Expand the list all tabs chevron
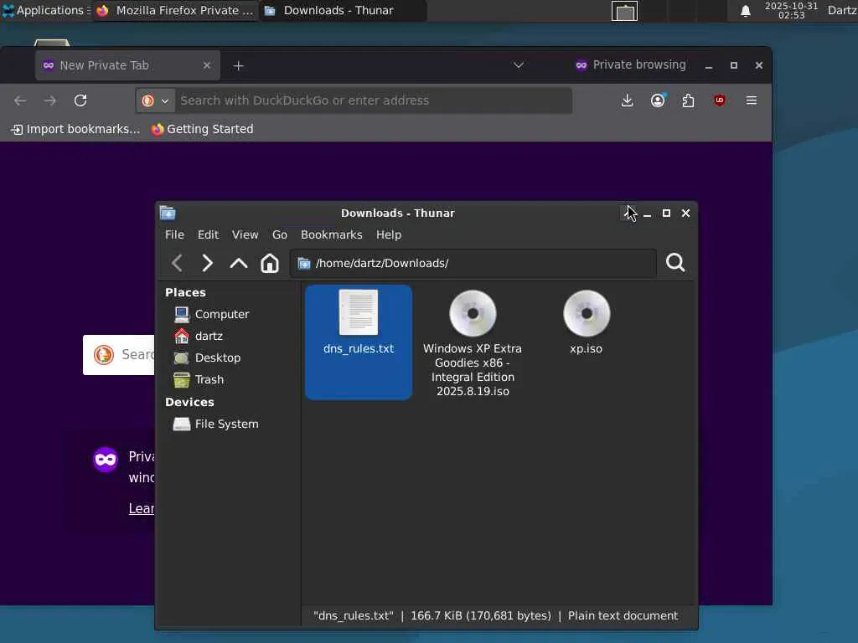Screen dimensions: 858x643 (x=519, y=65)
